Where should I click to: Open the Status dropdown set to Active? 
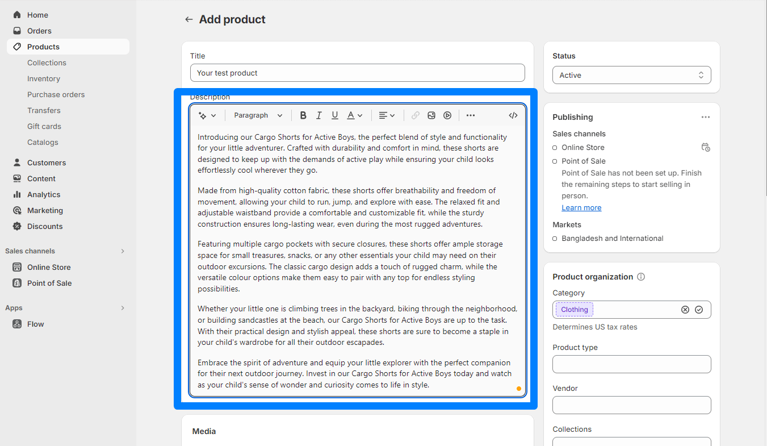(x=631, y=75)
